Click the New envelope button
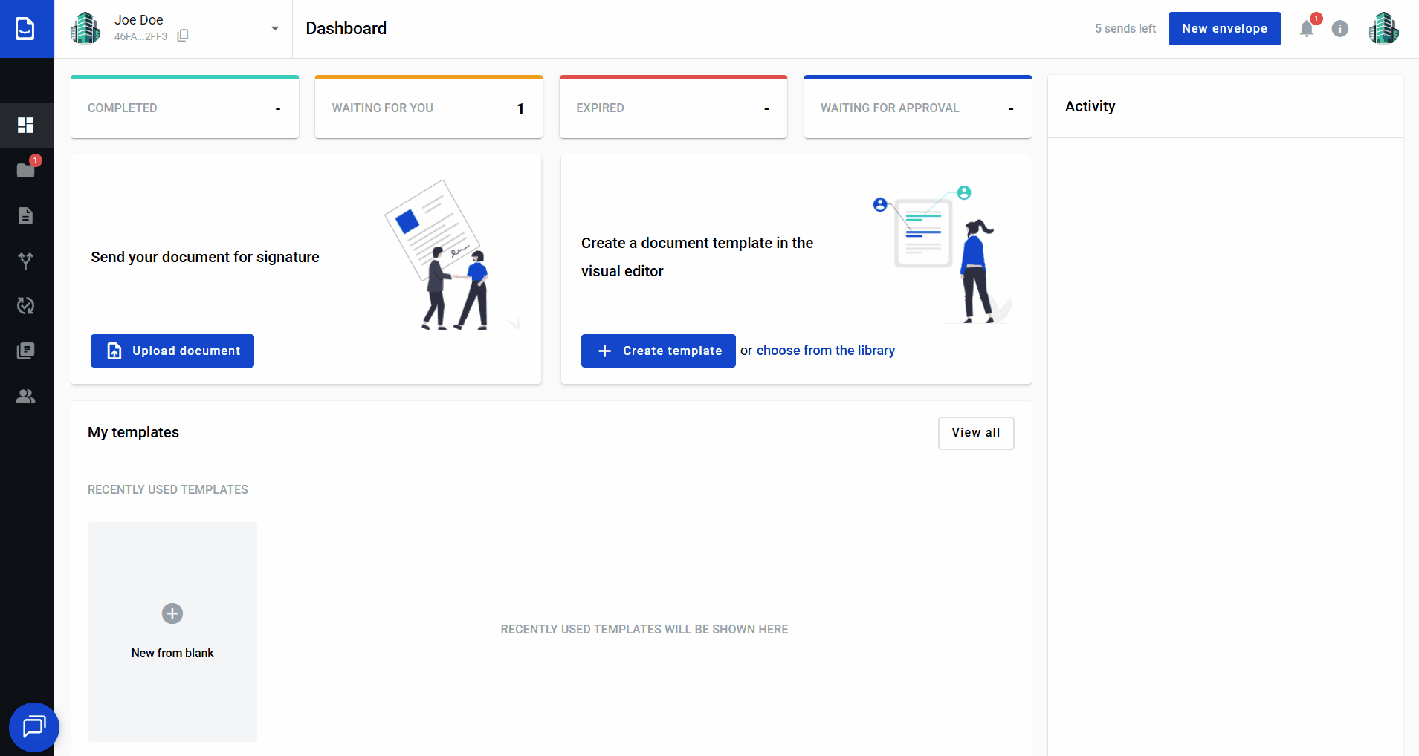The image size is (1419, 756). point(1224,29)
